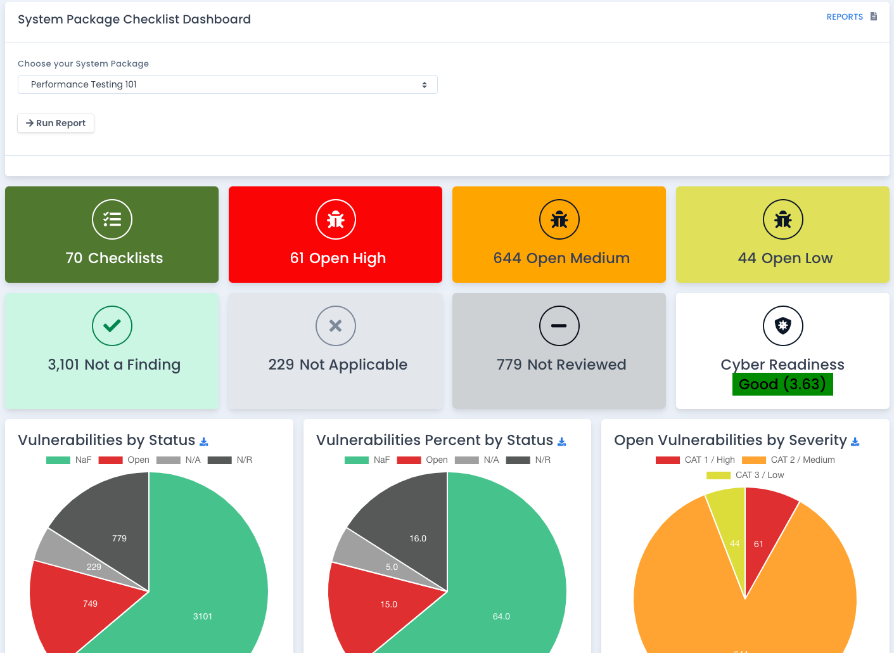
Task: Open the 44 Open Low card
Action: [x=783, y=235]
